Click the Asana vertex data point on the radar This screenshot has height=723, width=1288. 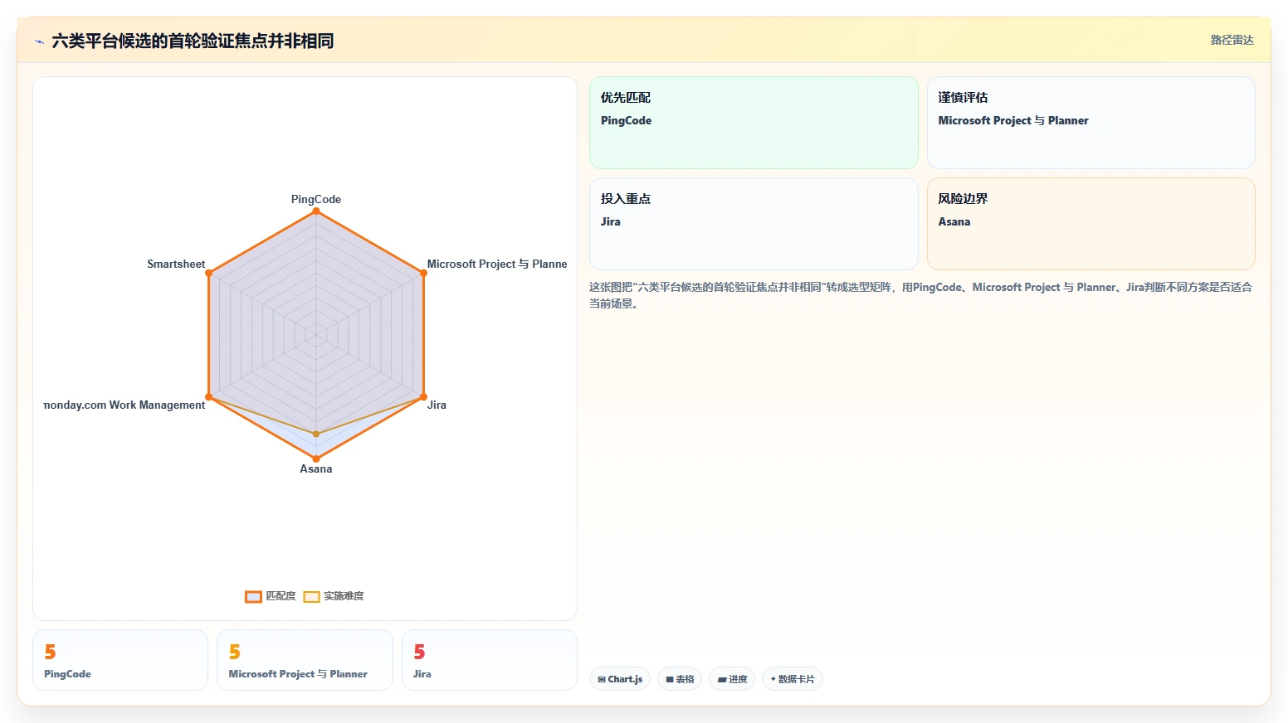pyautogui.click(x=316, y=459)
